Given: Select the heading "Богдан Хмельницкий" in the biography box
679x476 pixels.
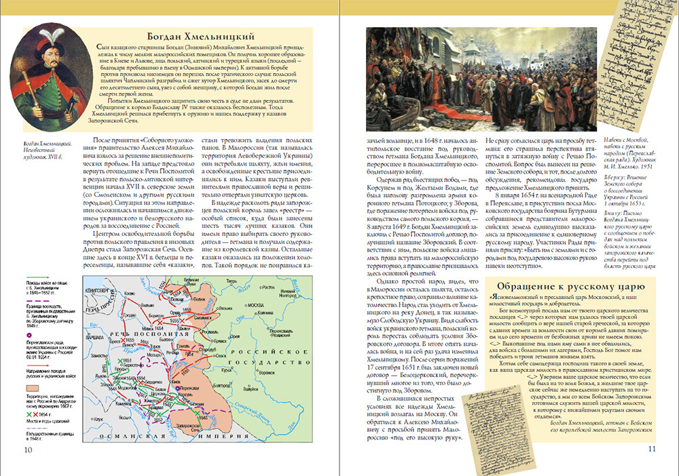Looking at the screenshot, I should [x=200, y=37].
